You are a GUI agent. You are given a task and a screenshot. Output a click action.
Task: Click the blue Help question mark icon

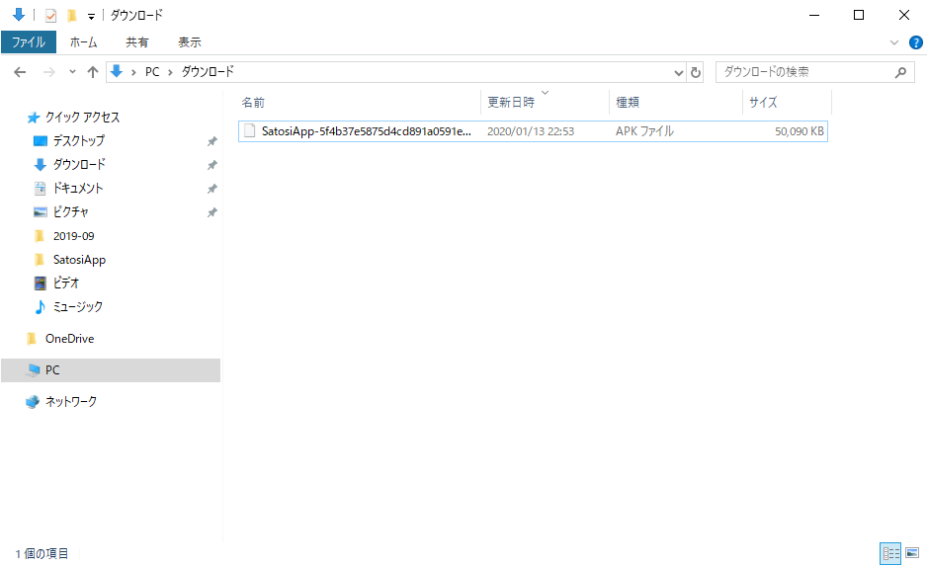(x=915, y=42)
